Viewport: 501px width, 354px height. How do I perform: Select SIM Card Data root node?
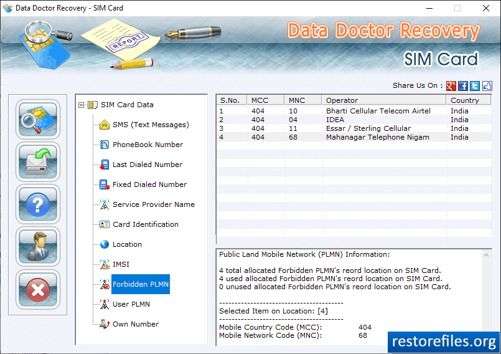pyautogui.click(x=127, y=105)
